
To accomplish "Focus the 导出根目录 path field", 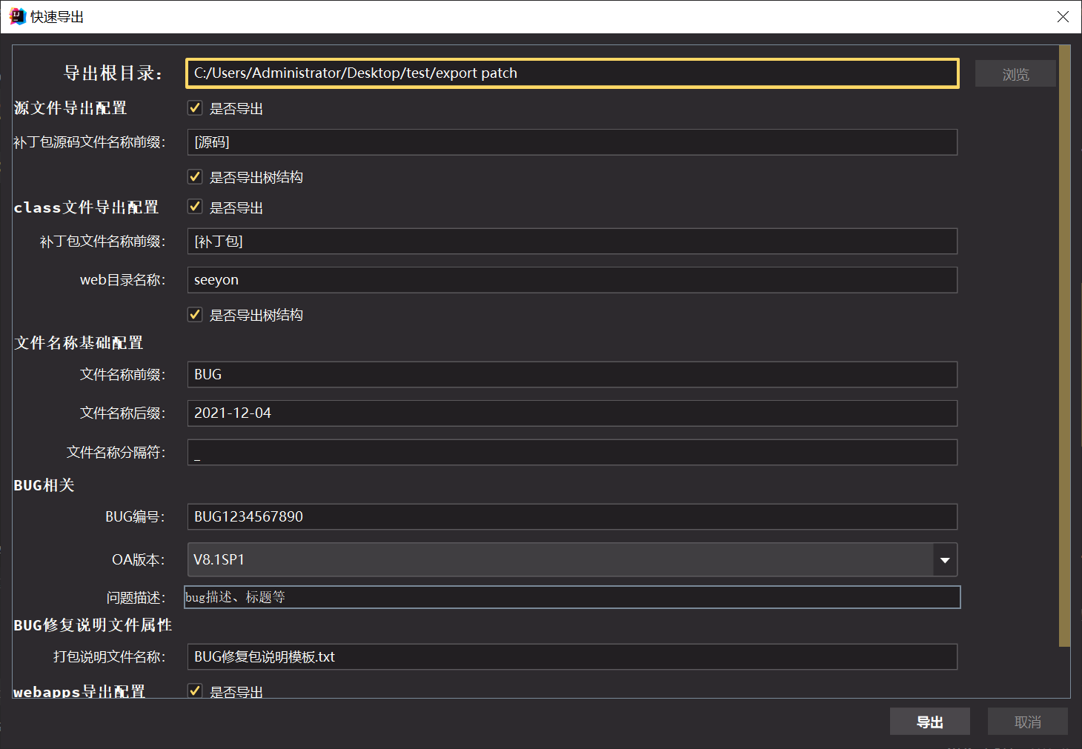I will (572, 73).
